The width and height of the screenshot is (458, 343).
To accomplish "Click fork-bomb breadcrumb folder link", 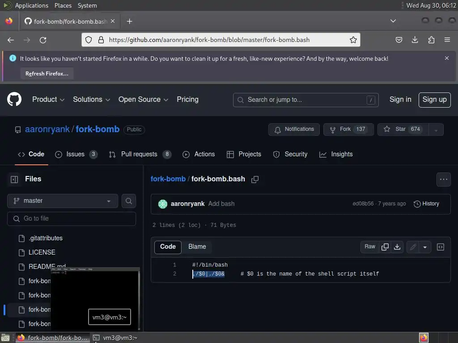I will coord(168,179).
